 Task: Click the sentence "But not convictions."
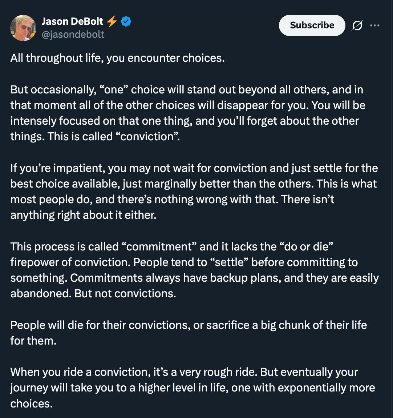pos(125,293)
